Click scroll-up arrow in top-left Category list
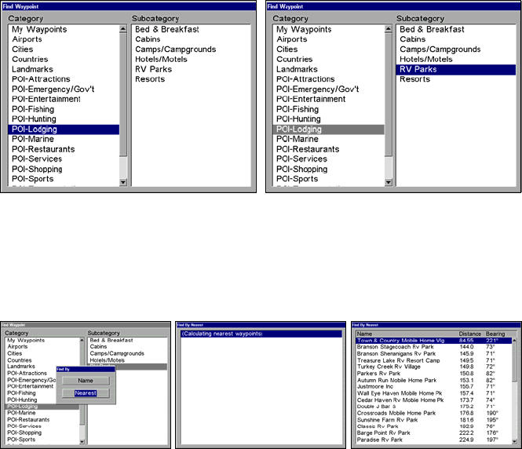This screenshot has width=522, height=449. coord(123,29)
